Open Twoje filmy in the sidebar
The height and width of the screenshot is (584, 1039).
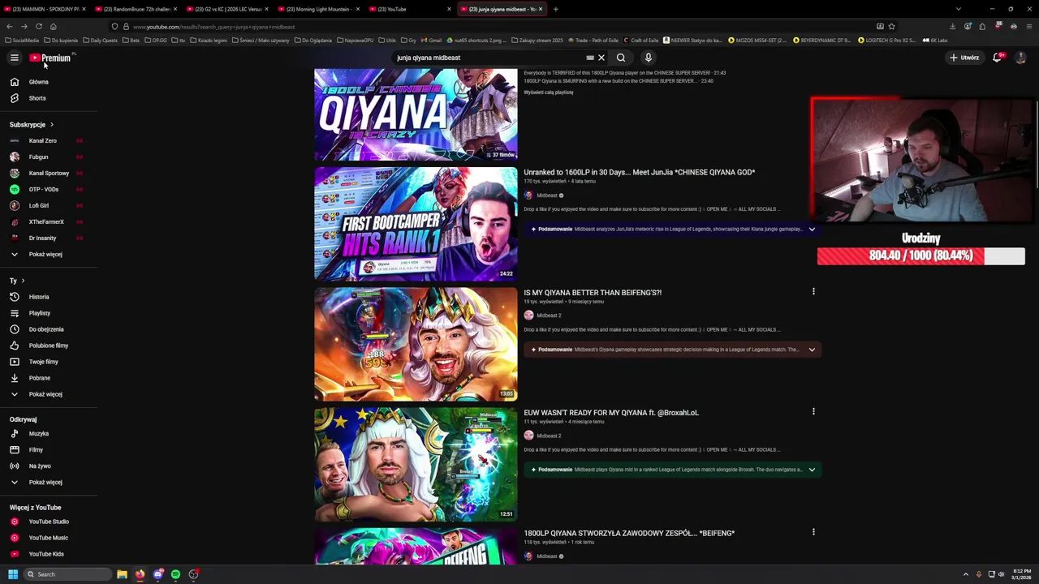coord(43,362)
